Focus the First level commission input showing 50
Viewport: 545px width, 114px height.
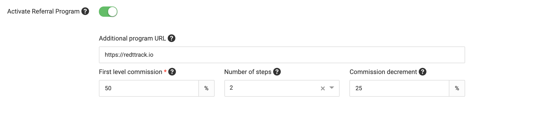149,88
